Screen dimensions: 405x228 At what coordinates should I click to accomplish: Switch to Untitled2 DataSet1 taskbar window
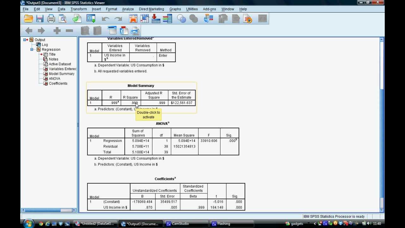95,224
